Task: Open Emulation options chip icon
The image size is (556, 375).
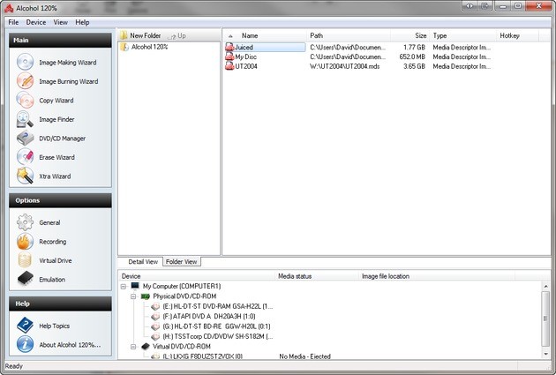Action: click(25, 280)
